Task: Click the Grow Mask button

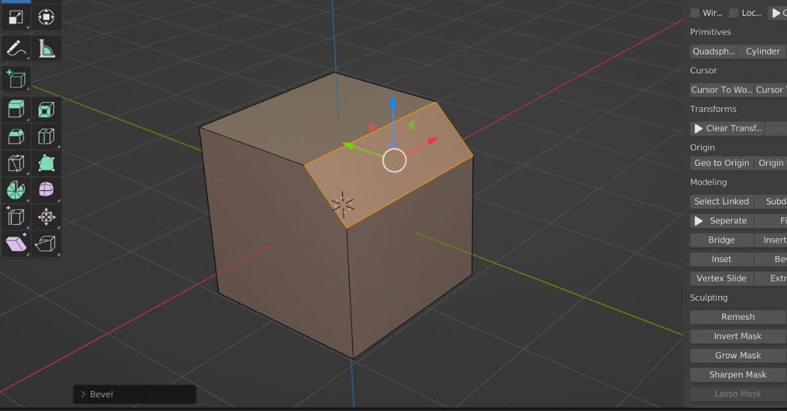Action: click(738, 355)
